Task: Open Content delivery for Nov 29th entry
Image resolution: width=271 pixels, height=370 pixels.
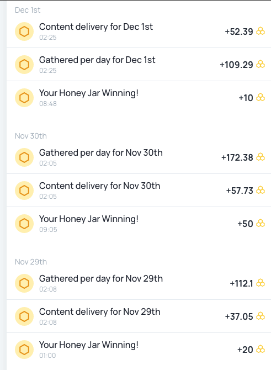Action: [x=139, y=316]
